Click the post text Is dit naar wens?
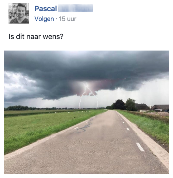 click(36, 37)
